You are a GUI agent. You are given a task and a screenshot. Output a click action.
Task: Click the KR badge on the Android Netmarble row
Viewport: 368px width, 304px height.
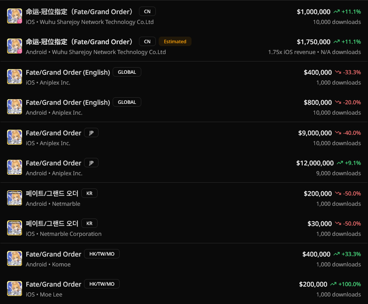tap(89, 194)
